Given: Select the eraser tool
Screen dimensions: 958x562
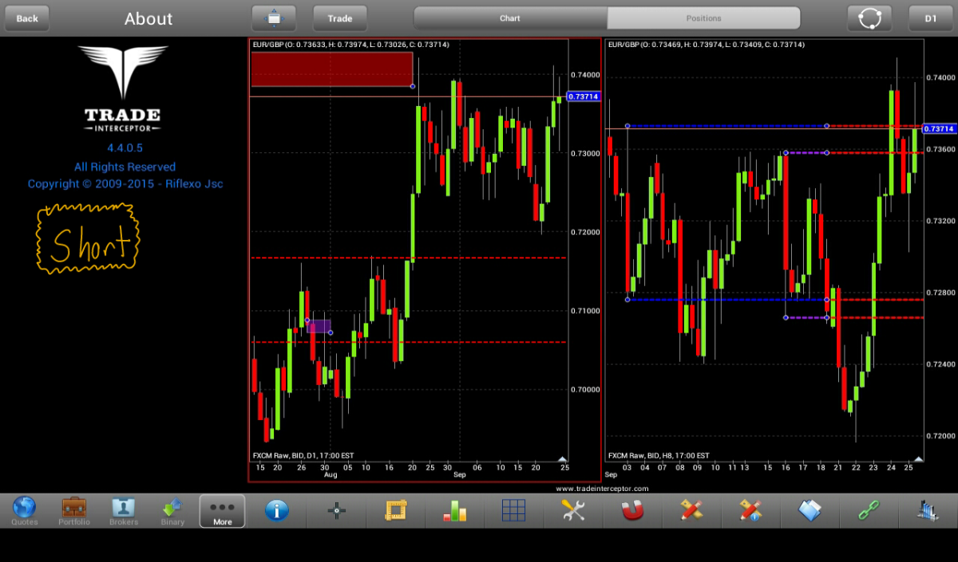Looking at the screenshot, I should (810, 511).
